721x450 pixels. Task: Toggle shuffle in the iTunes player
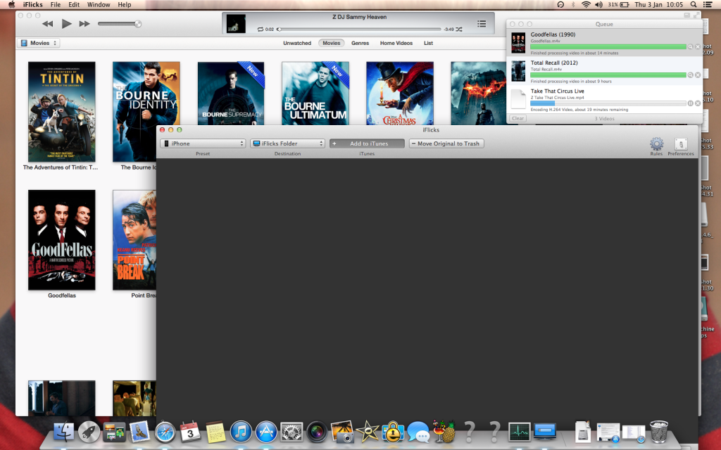coord(459,29)
